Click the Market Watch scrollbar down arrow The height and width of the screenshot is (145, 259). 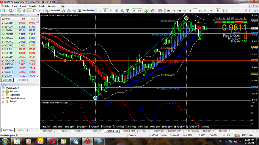point(38,76)
